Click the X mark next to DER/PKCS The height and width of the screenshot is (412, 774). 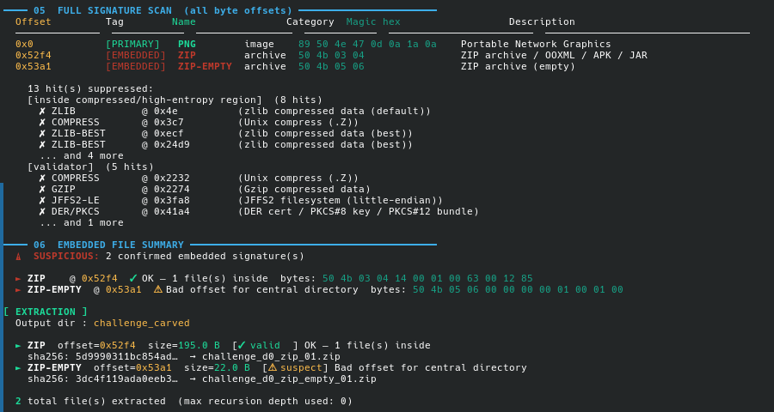point(42,212)
